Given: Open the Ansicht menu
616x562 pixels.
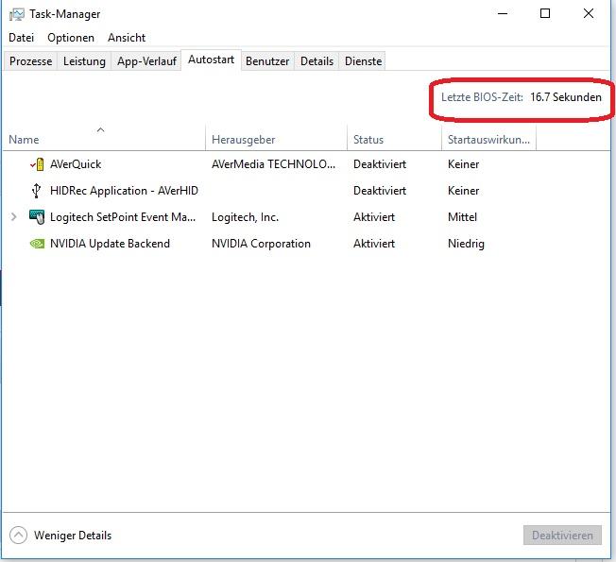Looking at the screenshot, I should click(x=127, y=38).
